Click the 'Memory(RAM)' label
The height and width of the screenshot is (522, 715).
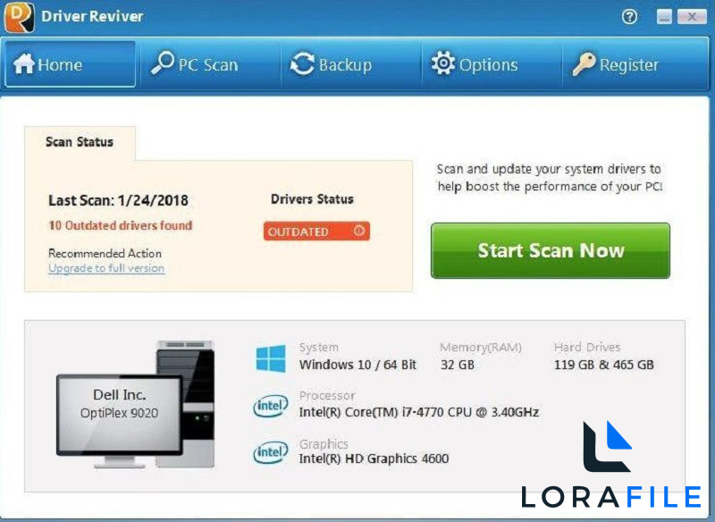click(481, 348)
